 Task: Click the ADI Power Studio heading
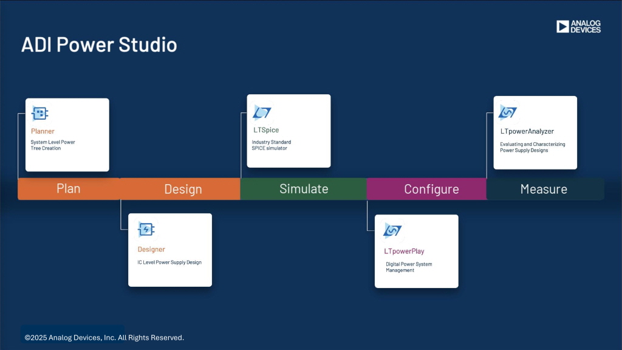point(99,45)
